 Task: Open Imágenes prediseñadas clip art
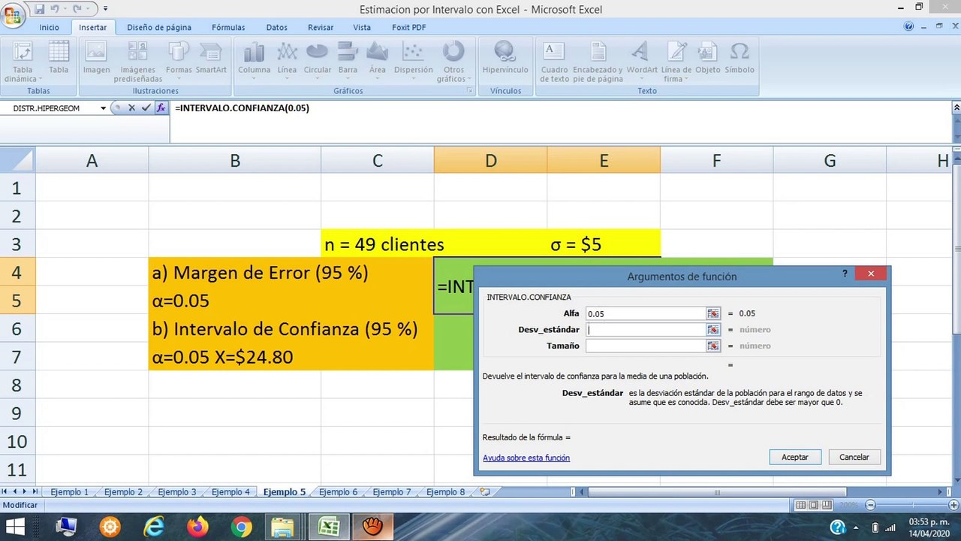[x=138, y=62]
